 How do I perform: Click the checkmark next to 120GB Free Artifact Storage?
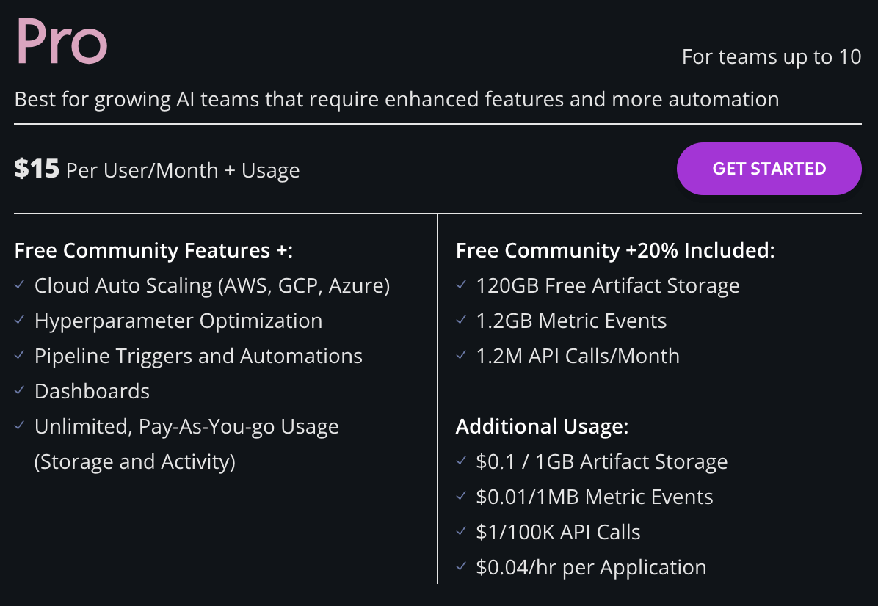pyautogui.click(x=461, y=285)
